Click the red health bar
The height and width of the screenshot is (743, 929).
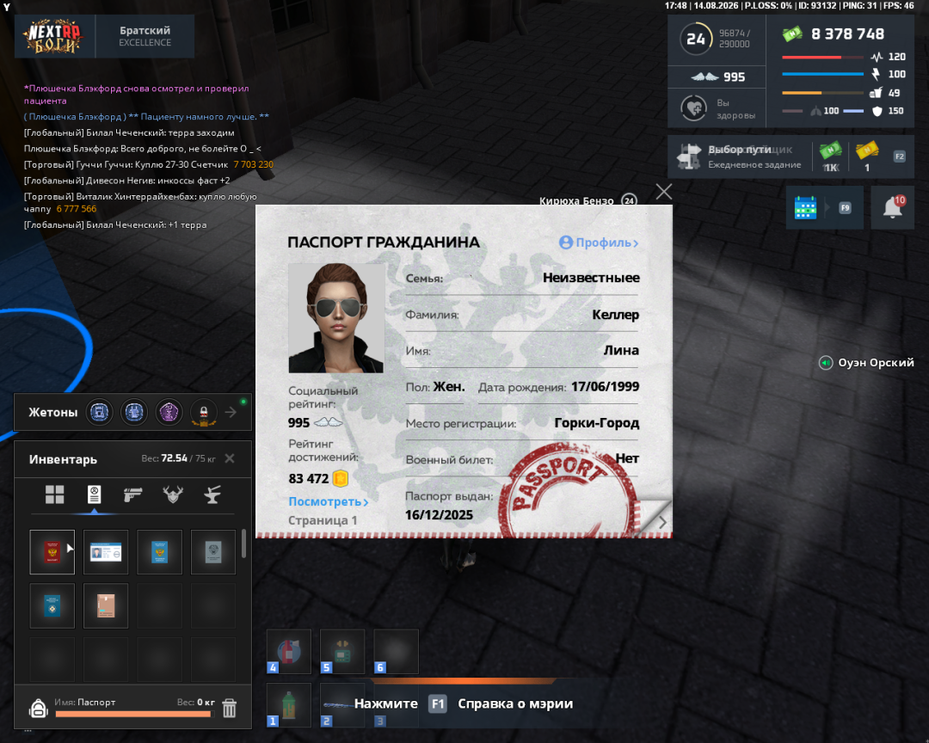point(822,58)
